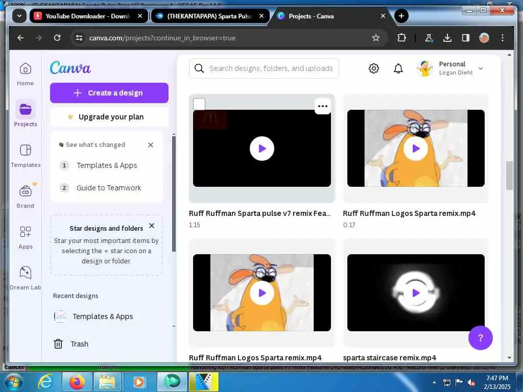Open sparta staircase remix.mp4 title
523x392 pixels.
pos(389,358)
